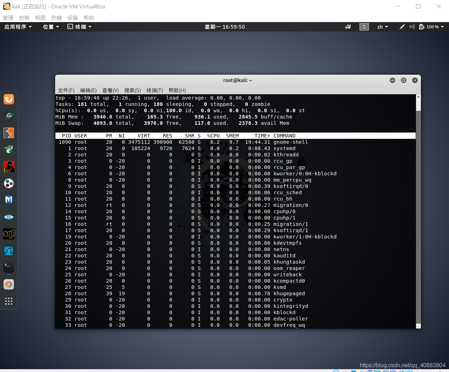The width and height of the screenshot is (449, 372).
Task: Click the PID column header
Action: [x=66, y=136]
